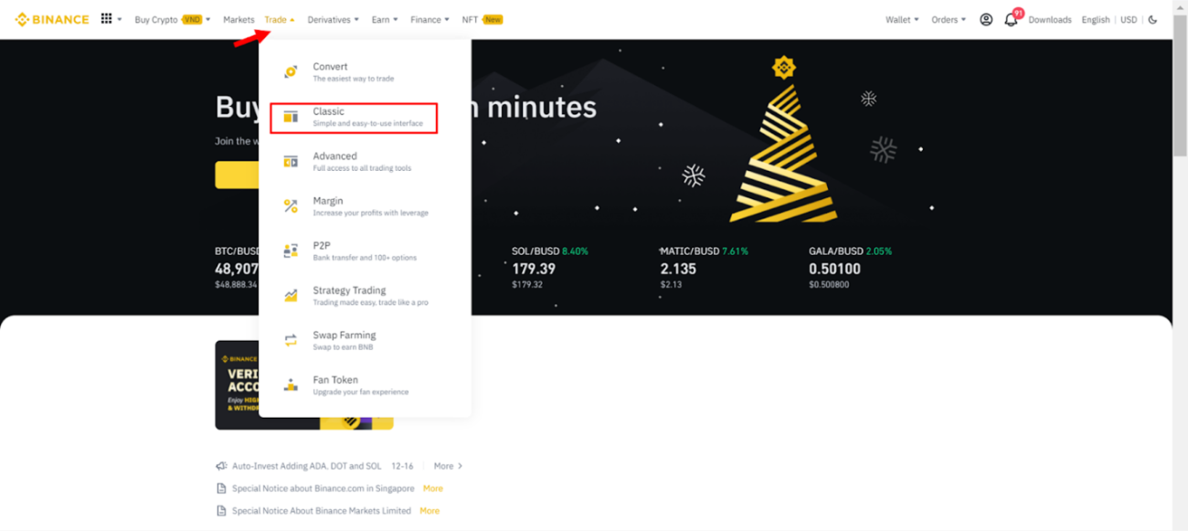Screen dimensions: 1188x531
Task: Open the Markets page link
Action: [239, 19]
